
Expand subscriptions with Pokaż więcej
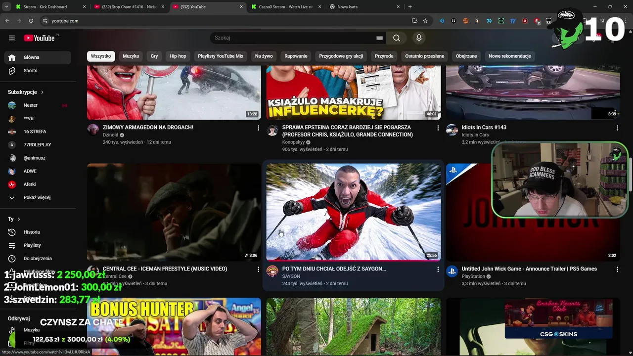(38, 198)
